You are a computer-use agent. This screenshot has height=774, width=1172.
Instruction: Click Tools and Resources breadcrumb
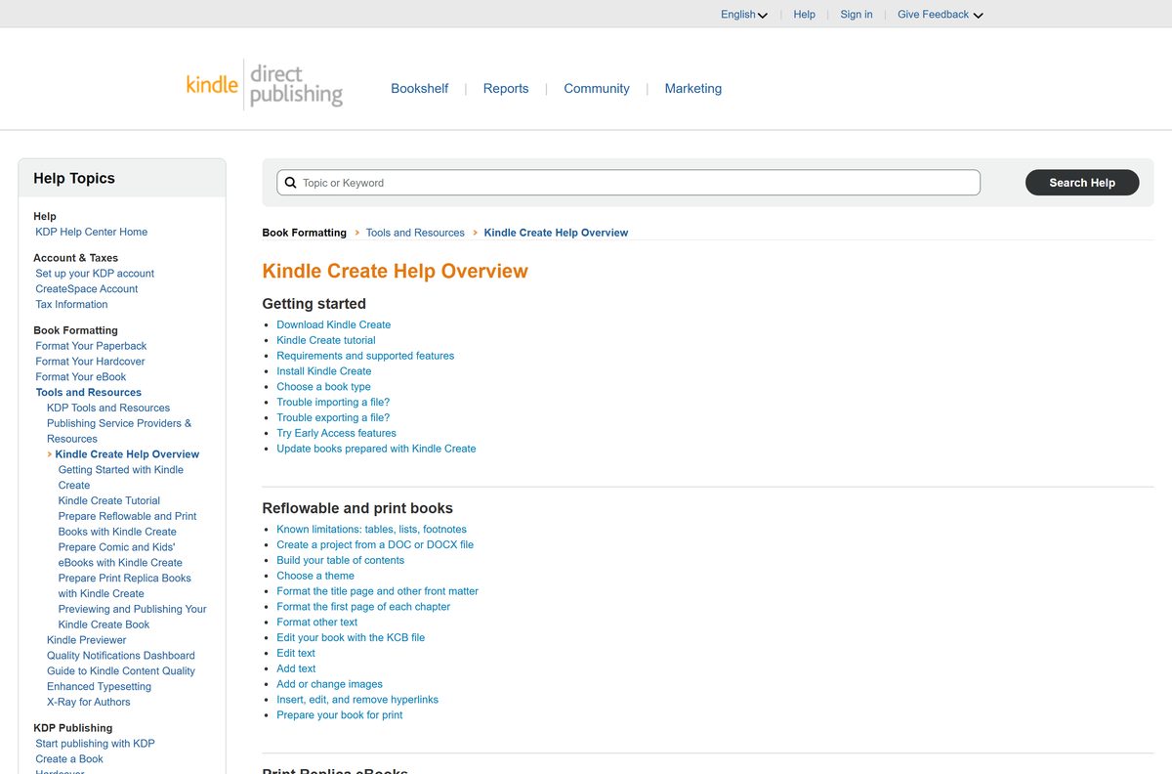(415, 233)
